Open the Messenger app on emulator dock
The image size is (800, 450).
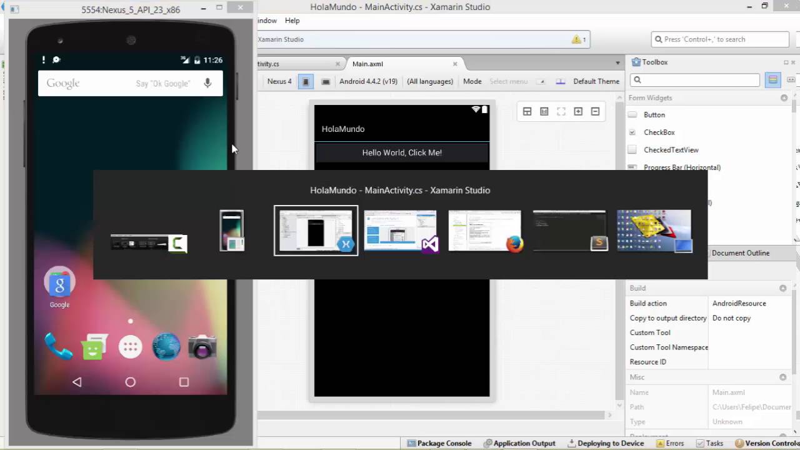click(x=94, y=347)
